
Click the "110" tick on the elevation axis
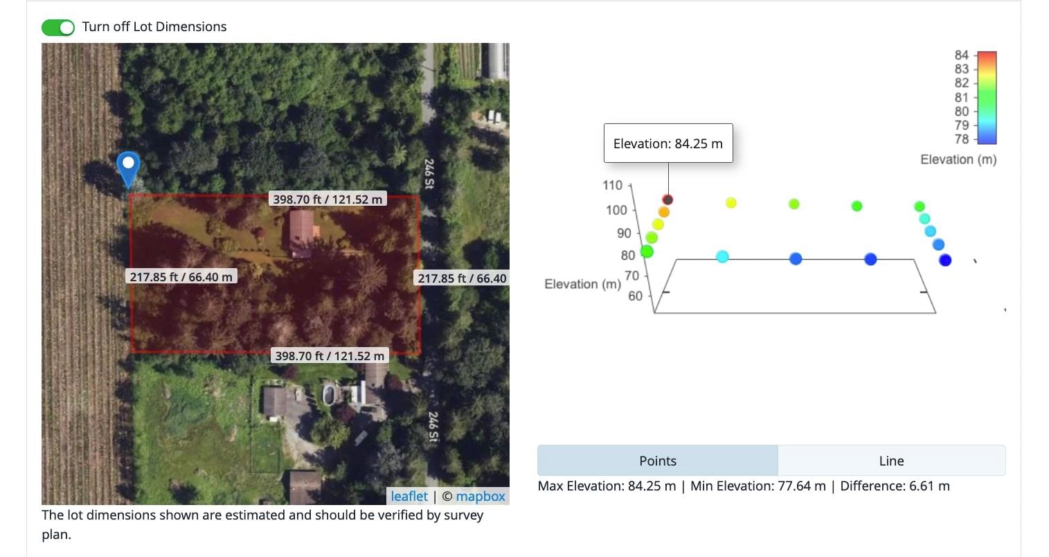613,185
